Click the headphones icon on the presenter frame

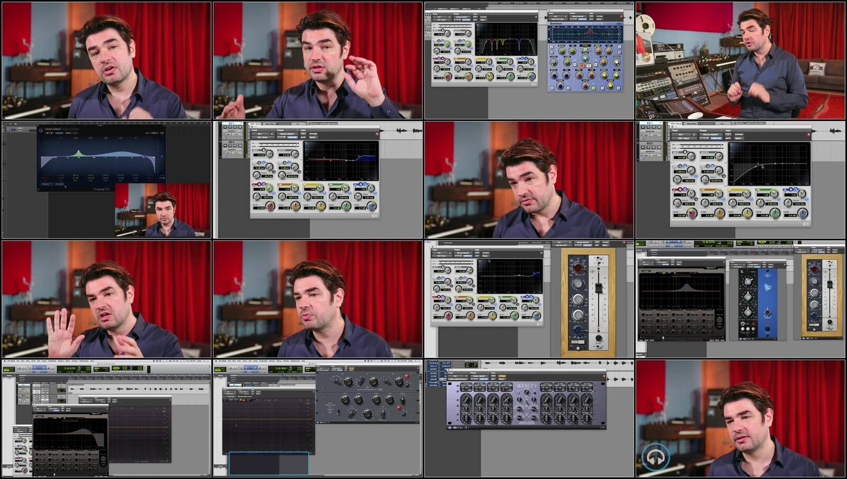(x=656, y=456)
